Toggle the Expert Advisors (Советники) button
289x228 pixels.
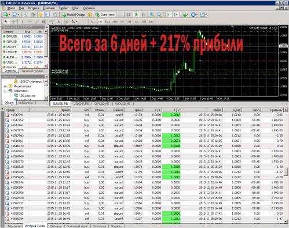coord(105,14)
